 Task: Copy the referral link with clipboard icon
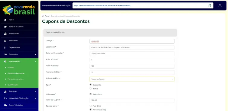[x=210, y=5]
